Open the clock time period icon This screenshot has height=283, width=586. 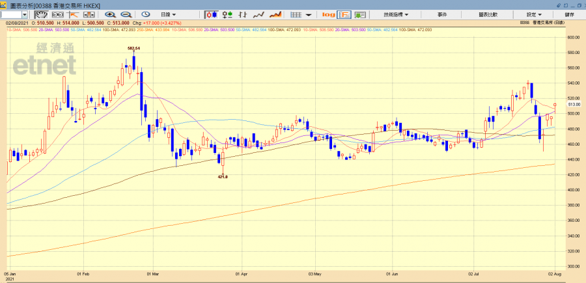(x=145, y=14)
